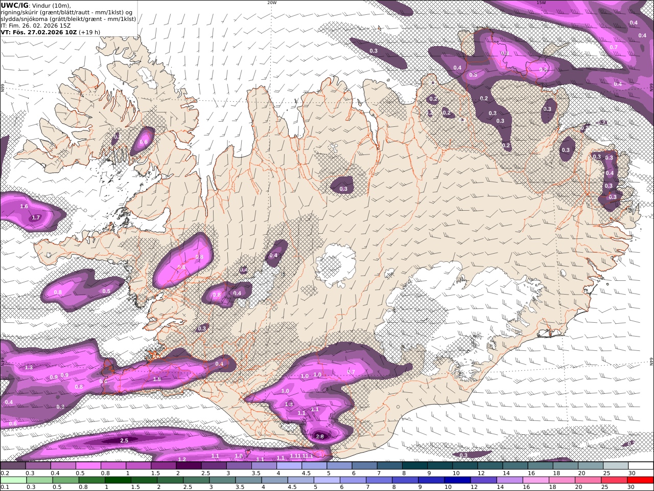Viewport: 654px width, 491px height.
Task: Select the dark teal swatch at 8 in upper legend
Action: point(415,466)
